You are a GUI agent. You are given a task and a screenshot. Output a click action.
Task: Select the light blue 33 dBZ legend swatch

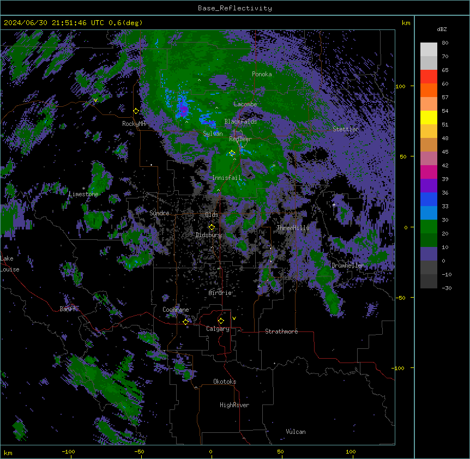[x=429, y=213]
